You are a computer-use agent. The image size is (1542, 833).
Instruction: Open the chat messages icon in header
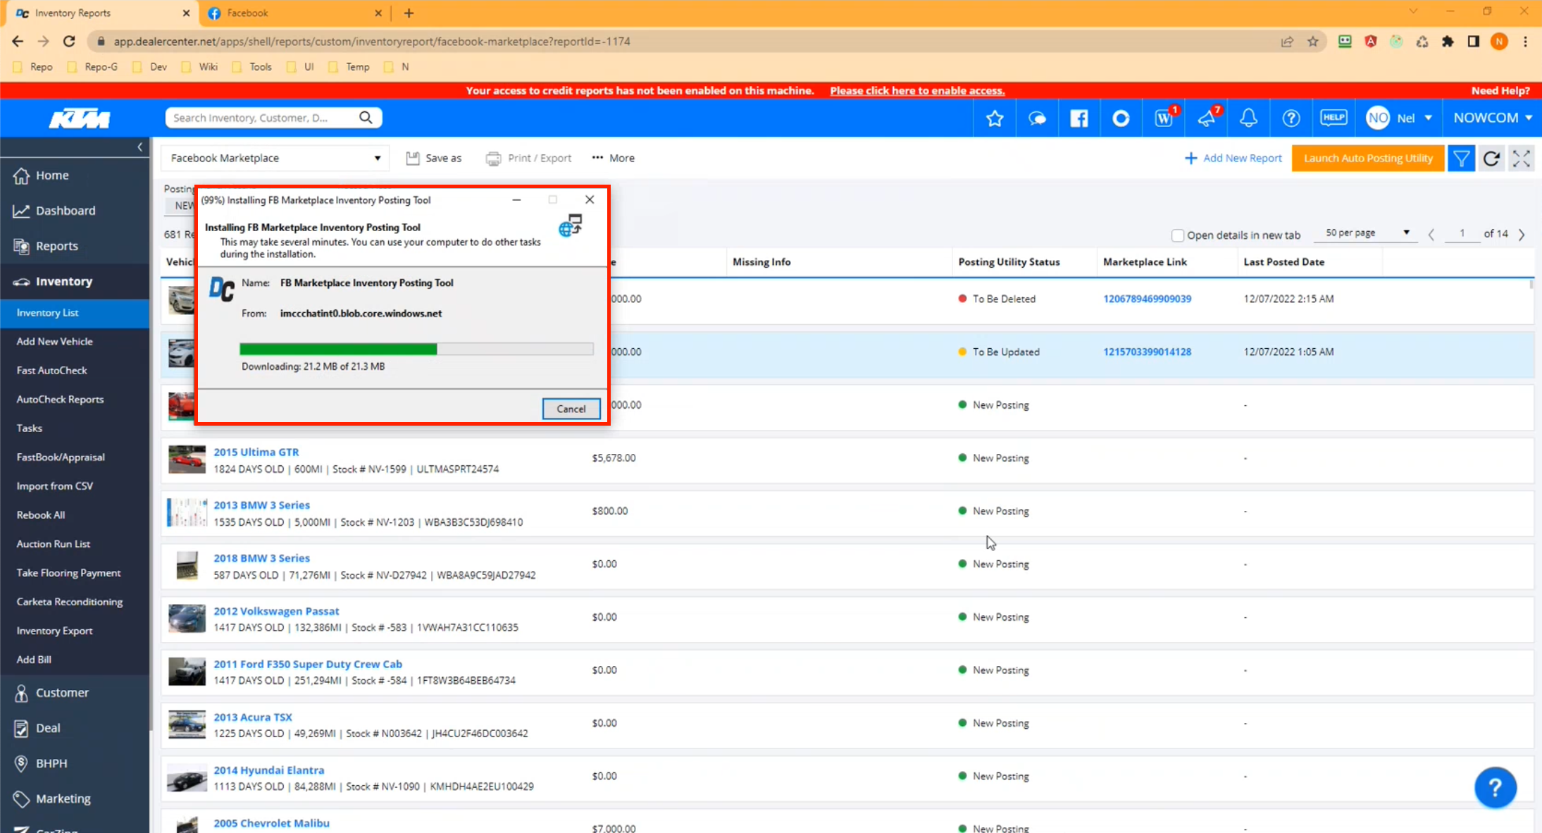(1037, 118)
